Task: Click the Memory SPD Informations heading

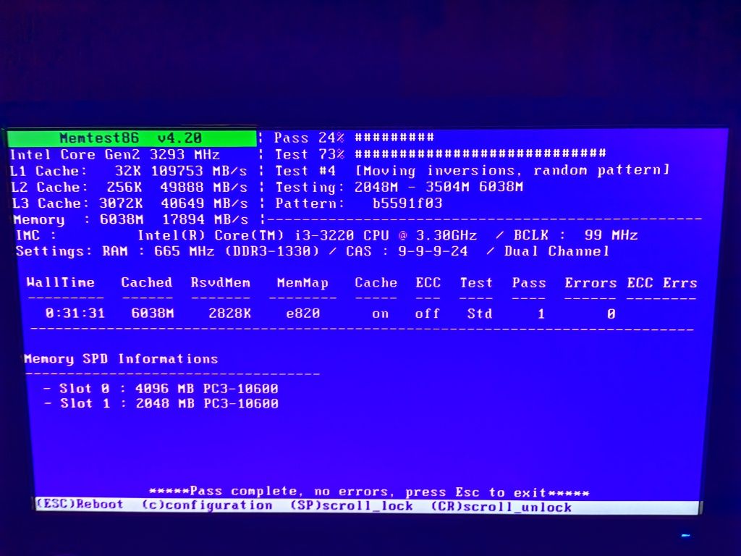Action: [121, 359]
